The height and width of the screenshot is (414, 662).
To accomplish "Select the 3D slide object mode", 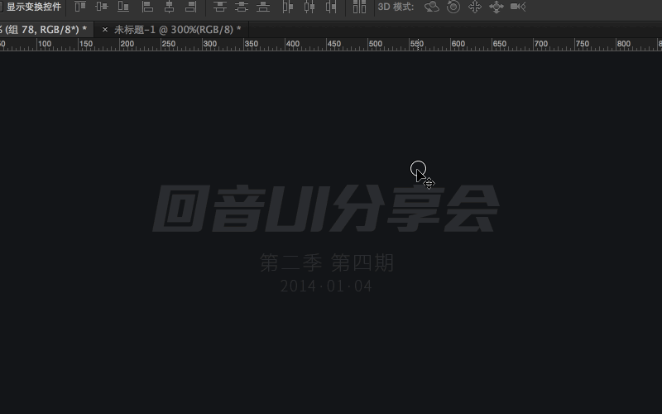I will [496, 7].
